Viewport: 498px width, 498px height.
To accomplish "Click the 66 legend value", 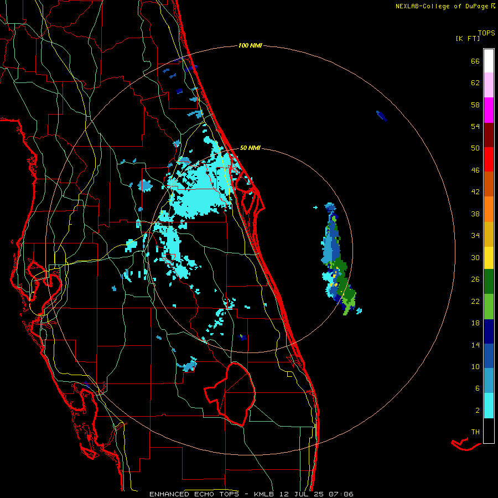I will click(x=475, y=61).
